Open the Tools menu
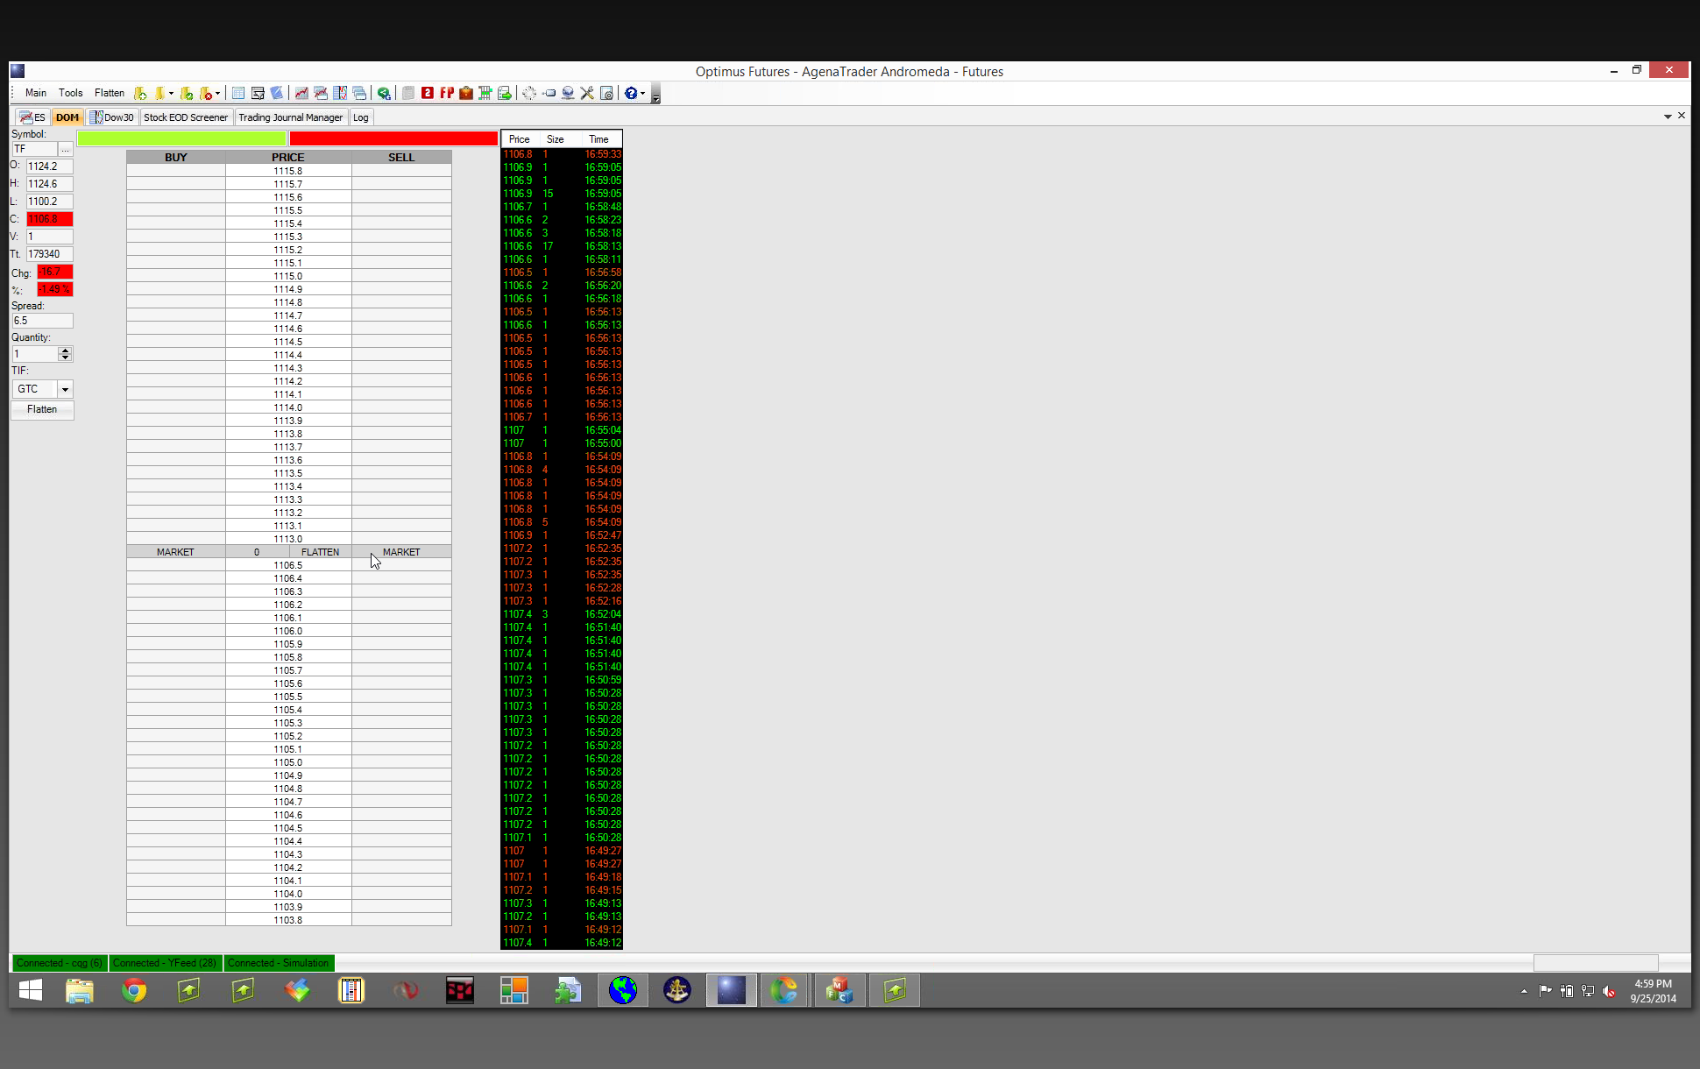The width and height of the screenshot is (1700, 1069). click(x=71, y=93)
